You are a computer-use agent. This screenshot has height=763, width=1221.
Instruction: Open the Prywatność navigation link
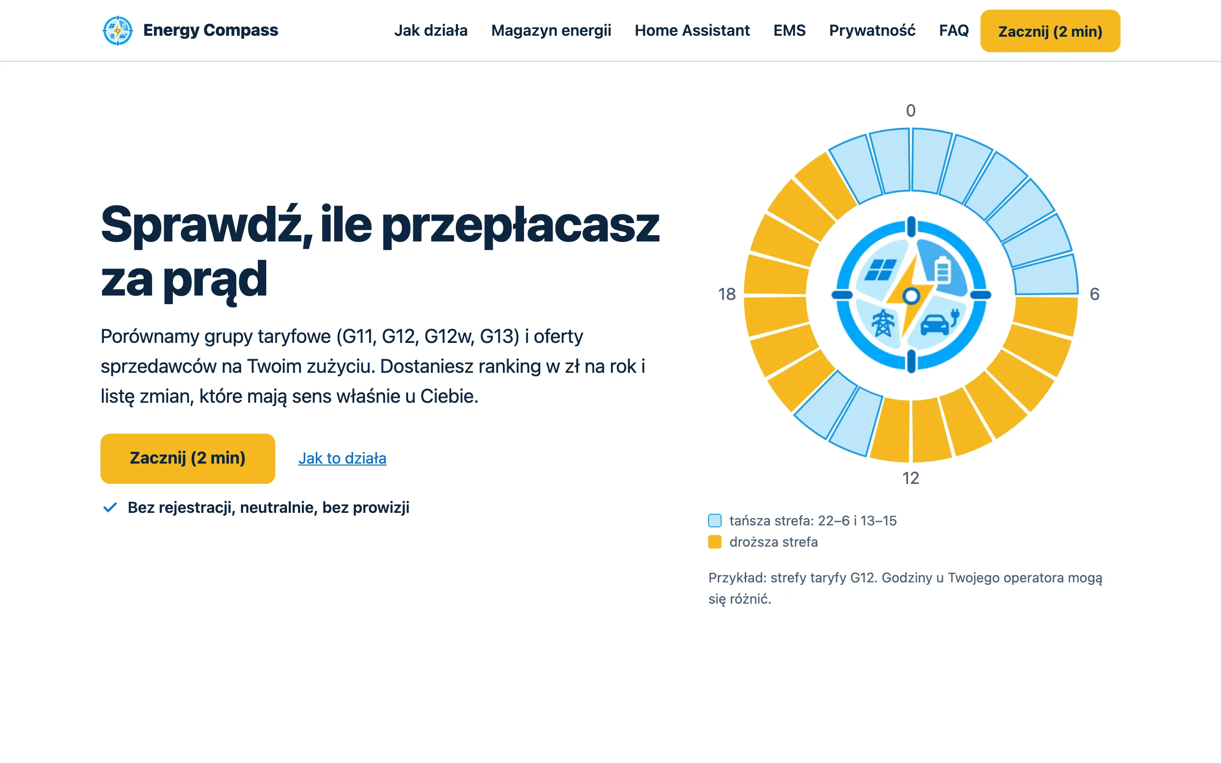(x=872, y=31)
